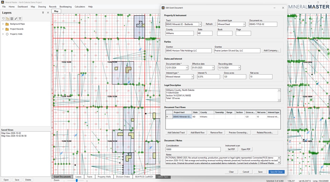This screenshot has width=330, height=182.
Task: Switch to the BLM PLSS CadNSDI tab
Action: coord(144,177)
